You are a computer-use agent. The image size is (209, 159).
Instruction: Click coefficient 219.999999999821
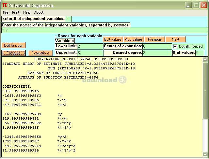pyautogui.click(x=21, y=119)
